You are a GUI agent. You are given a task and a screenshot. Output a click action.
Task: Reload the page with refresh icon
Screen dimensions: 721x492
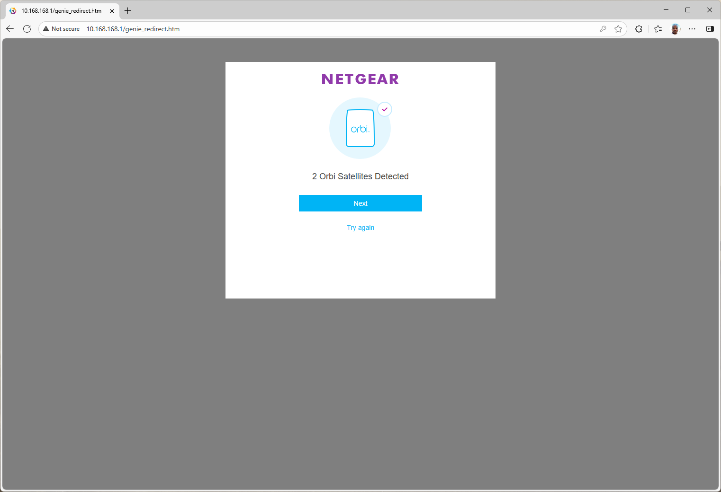[27, 29]
